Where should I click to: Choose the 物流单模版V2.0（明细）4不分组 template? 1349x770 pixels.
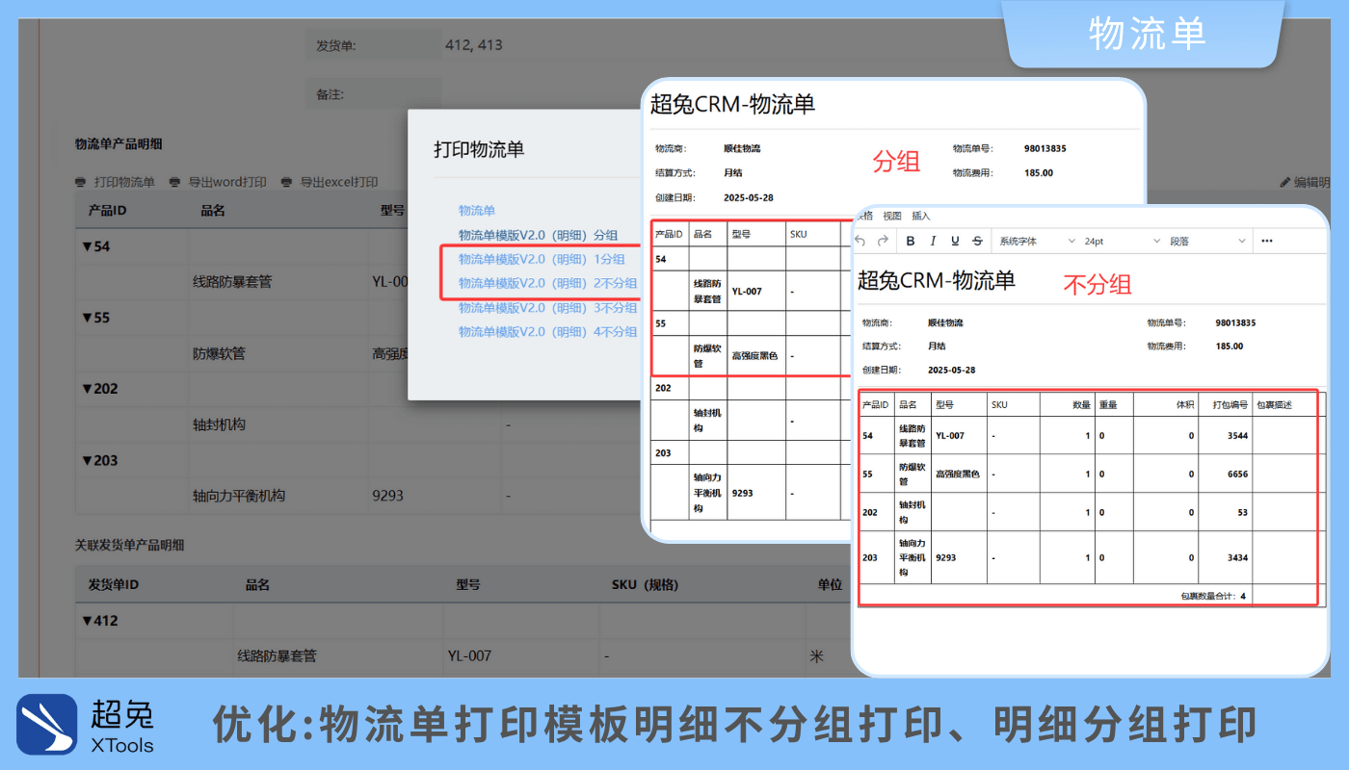[547, 332]
